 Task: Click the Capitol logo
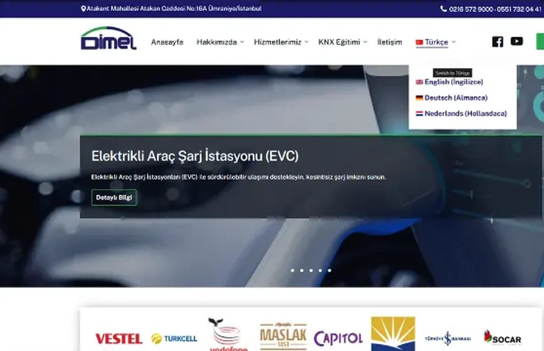point(338,338)
